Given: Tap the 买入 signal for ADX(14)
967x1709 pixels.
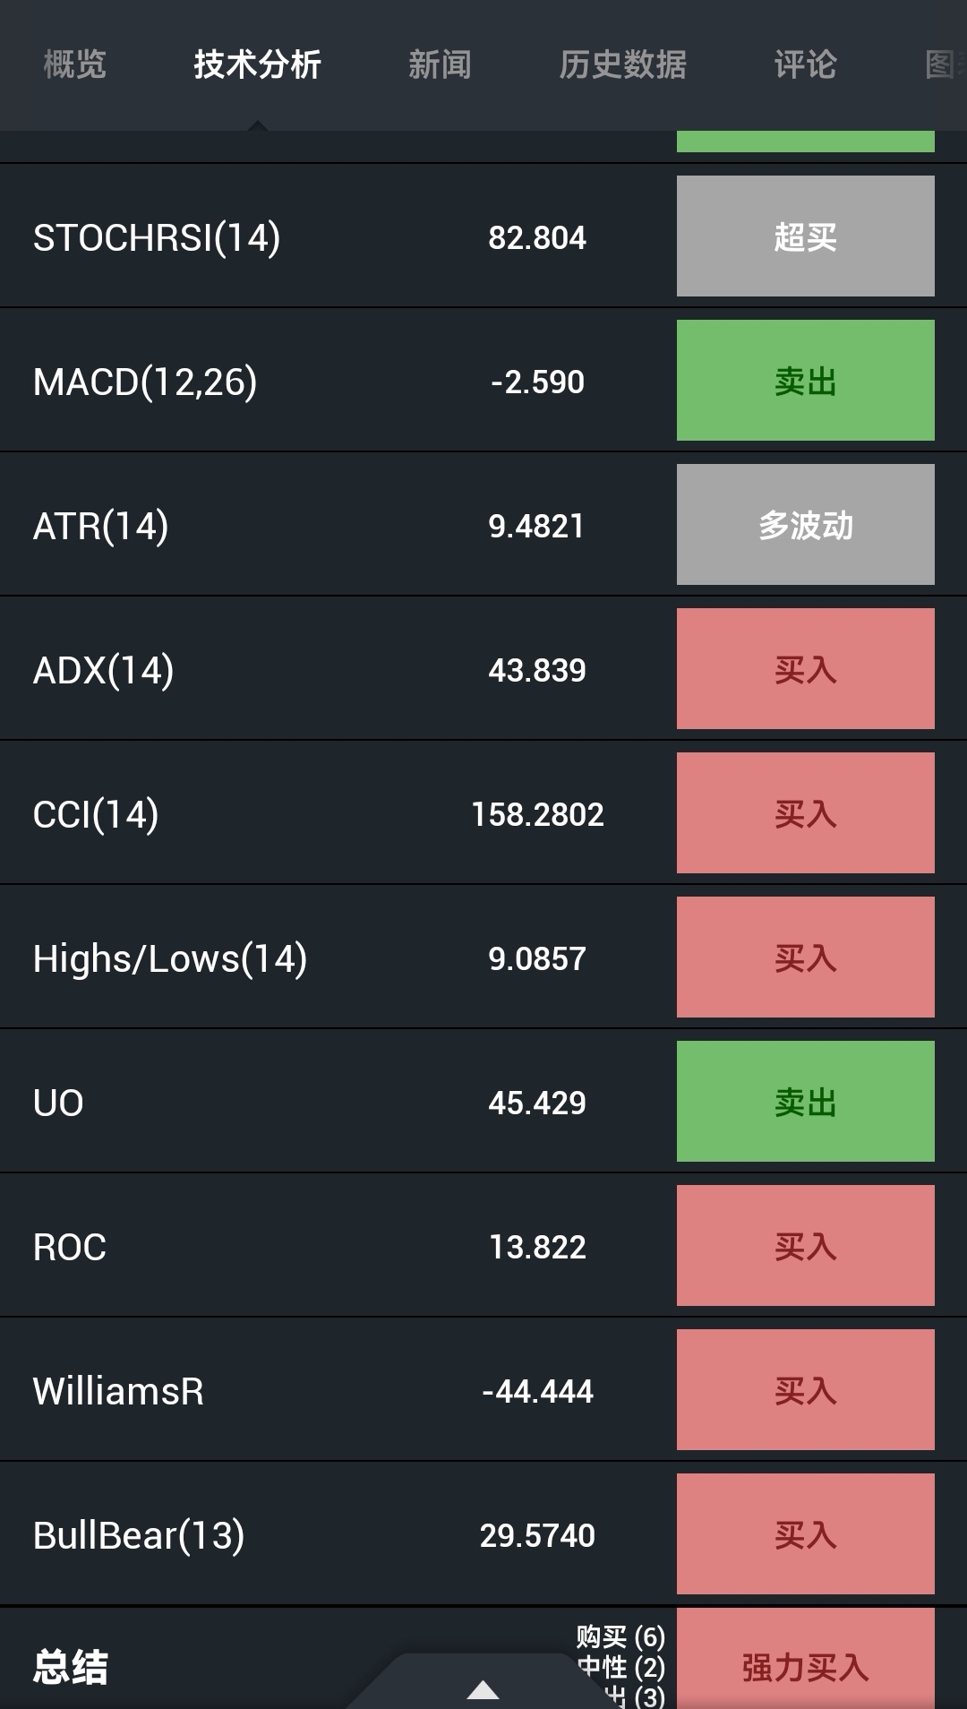Looking at the screenshot, I should coord(805,669).
